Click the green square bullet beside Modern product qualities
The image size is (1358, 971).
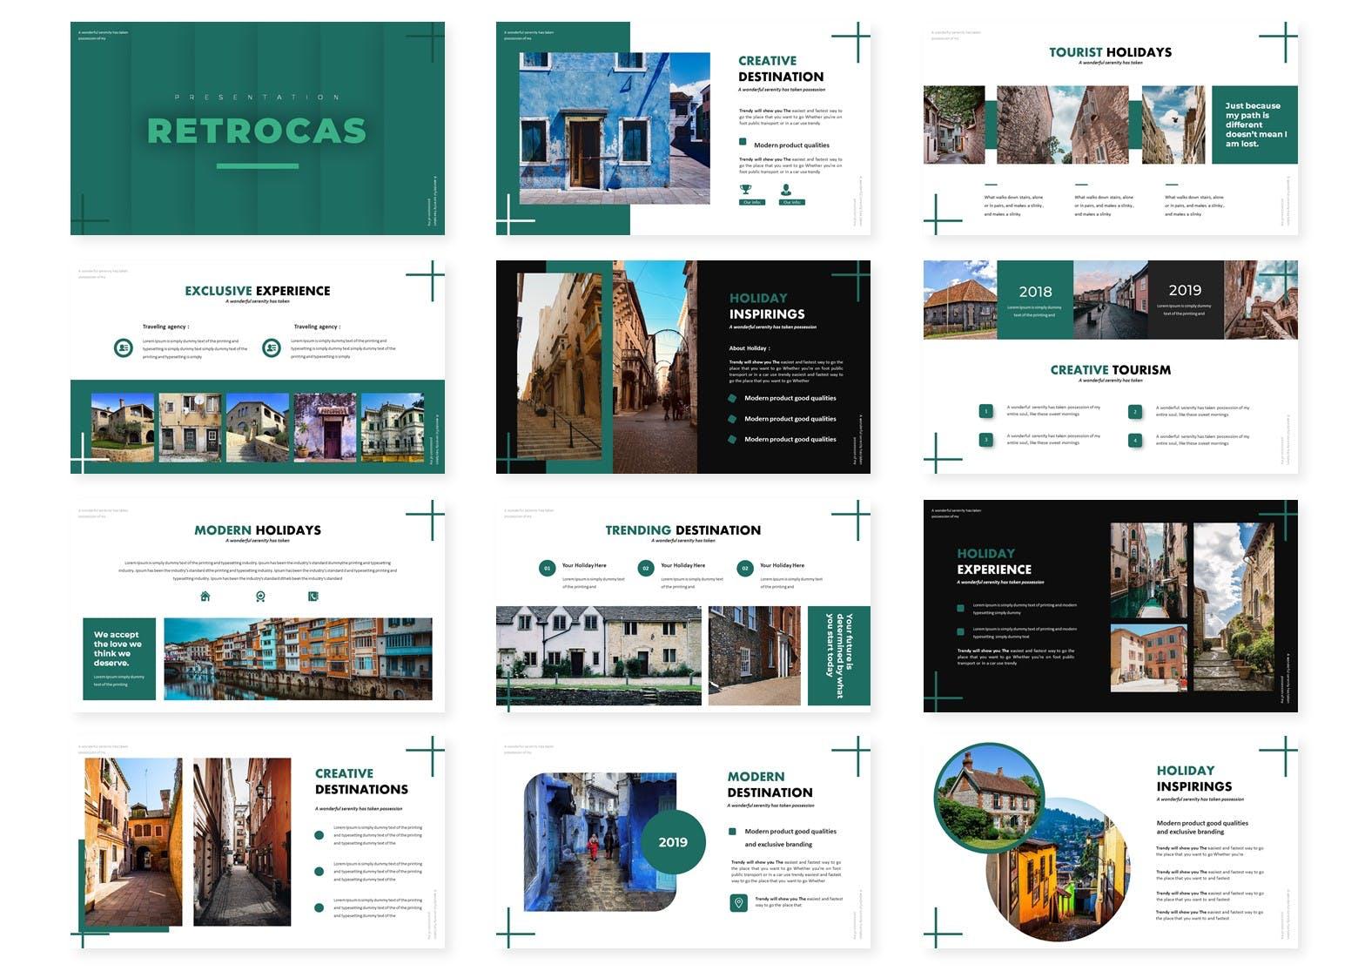click(x=743, y=142)
